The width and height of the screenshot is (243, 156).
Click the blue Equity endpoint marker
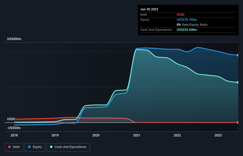click(x=238, y=55)
